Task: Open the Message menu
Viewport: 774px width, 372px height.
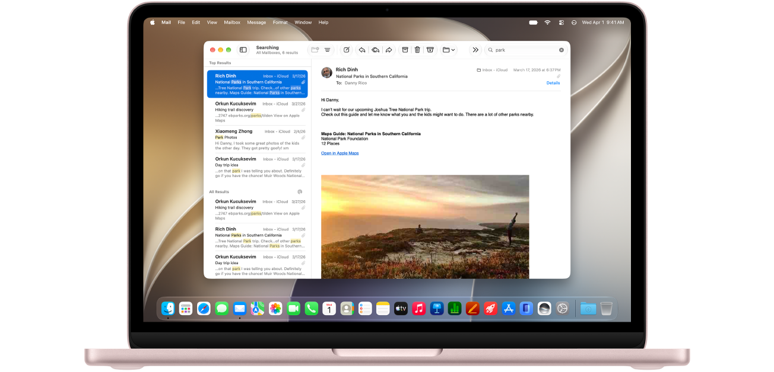Action: pos(256,23)
